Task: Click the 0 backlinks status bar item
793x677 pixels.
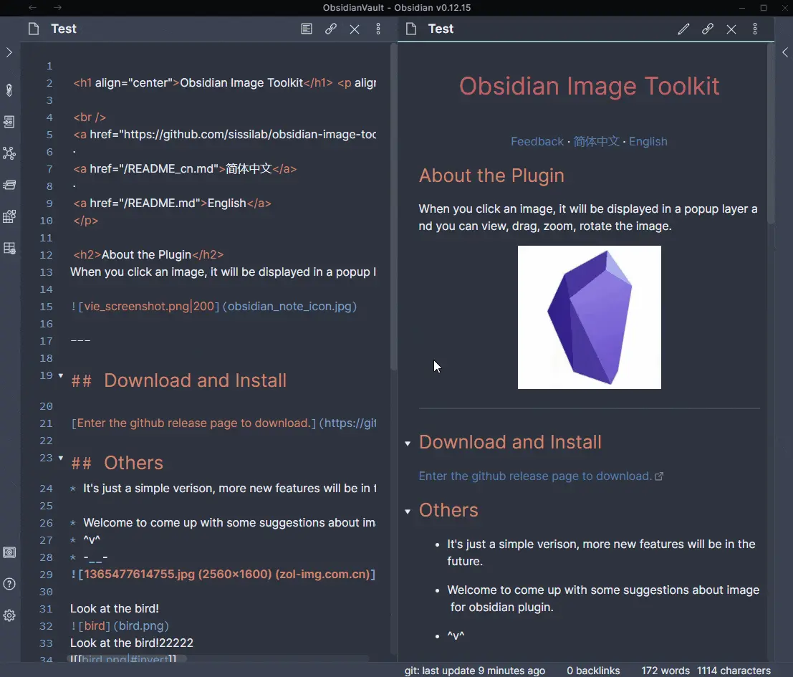Action: click(594, 671)
